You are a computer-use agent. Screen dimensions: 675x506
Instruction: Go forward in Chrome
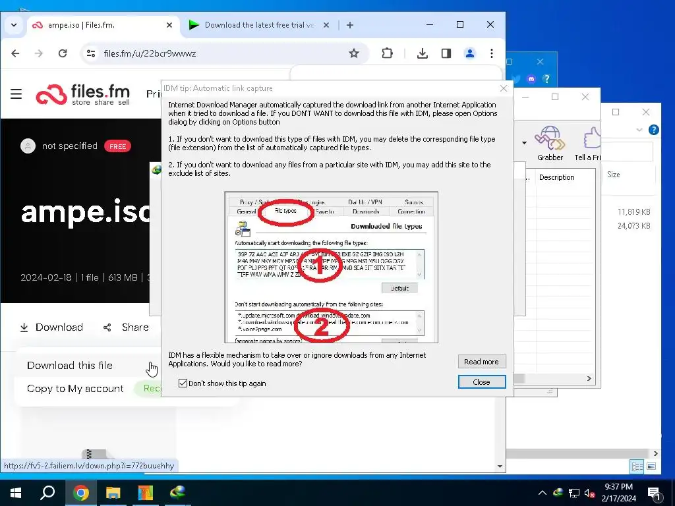tap(39, 53)
